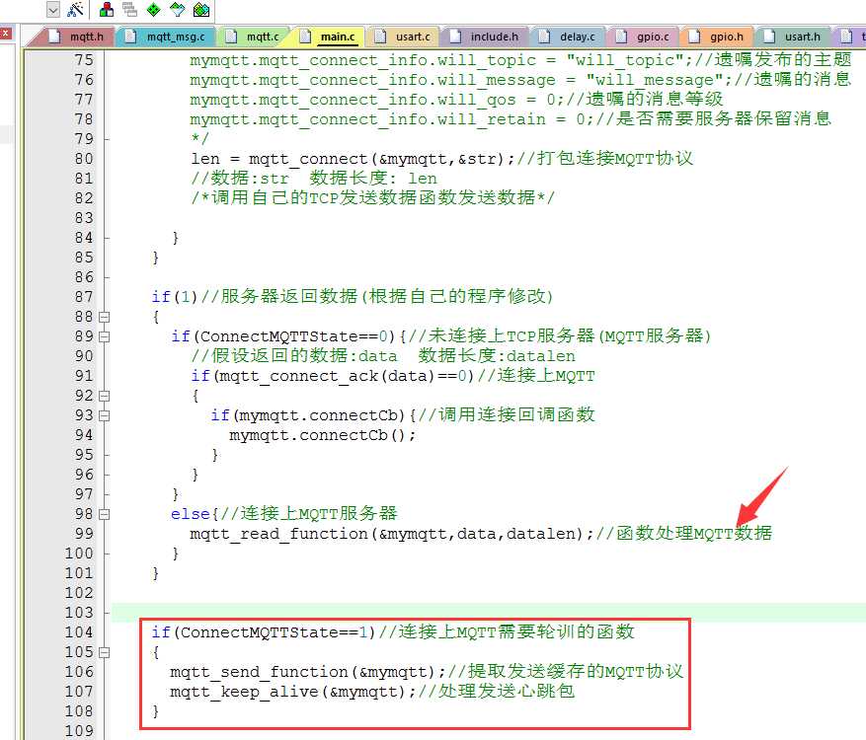Viewport: 866px width, 740px height.
Task: Open Manage Project Items colored blocks icon
Action: coord(106,9)
